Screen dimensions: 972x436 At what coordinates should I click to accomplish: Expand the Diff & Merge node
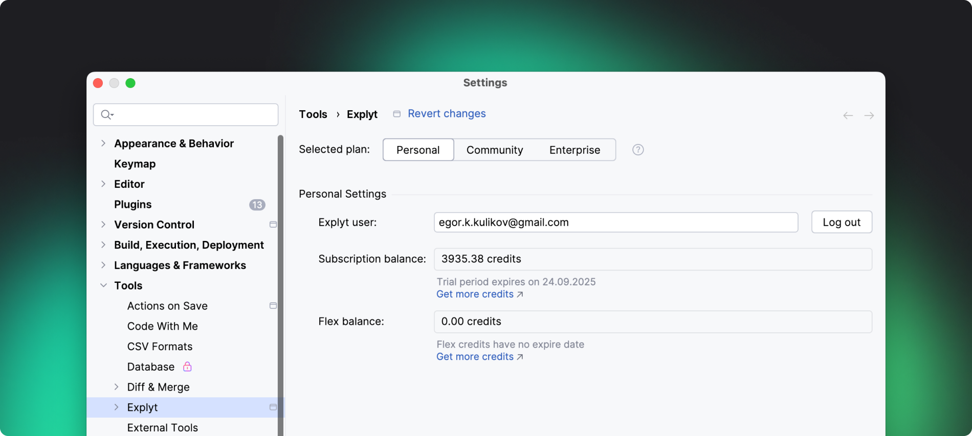tap(116, 387)
